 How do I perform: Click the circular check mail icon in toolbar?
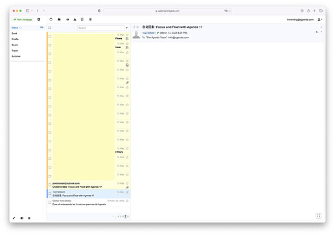(51, 19)
